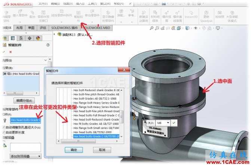The height and width of the screenshot is (165, 251).
Task: Click the 材料明细表 toolbar icon
Action: click(x=155, y=16)
